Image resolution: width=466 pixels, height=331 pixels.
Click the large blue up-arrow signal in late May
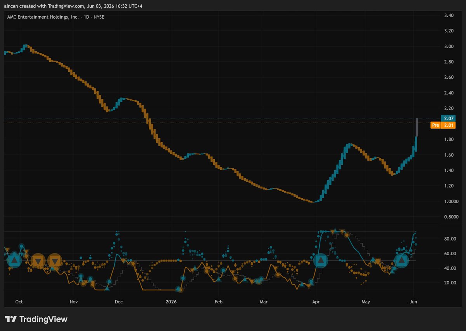[402, 260]
